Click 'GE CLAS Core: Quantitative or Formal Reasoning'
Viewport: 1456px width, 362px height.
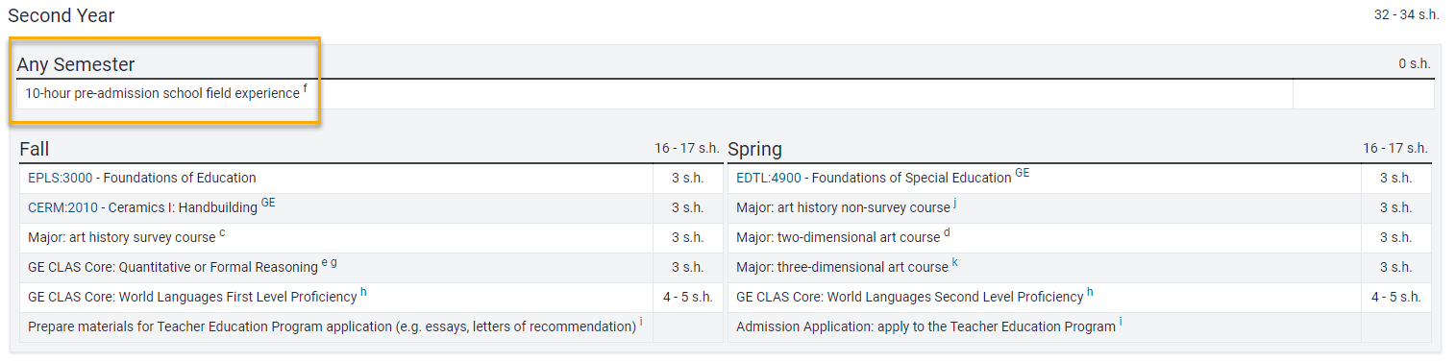tap(173, 267)
